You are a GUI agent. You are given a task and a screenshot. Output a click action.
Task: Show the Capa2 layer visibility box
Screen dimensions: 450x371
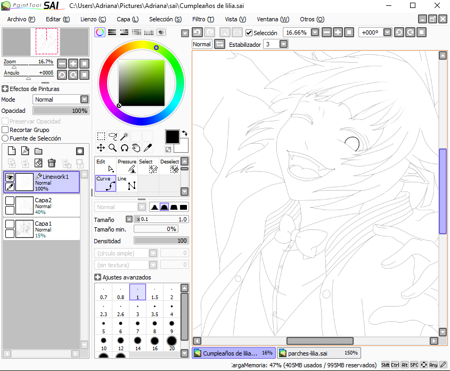10,201
